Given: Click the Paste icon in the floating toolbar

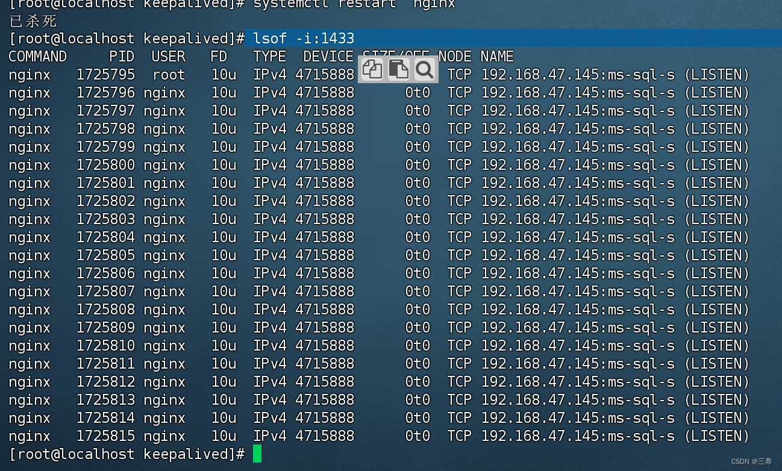Looking at the screenshot, I should click(x=398, y=70).
